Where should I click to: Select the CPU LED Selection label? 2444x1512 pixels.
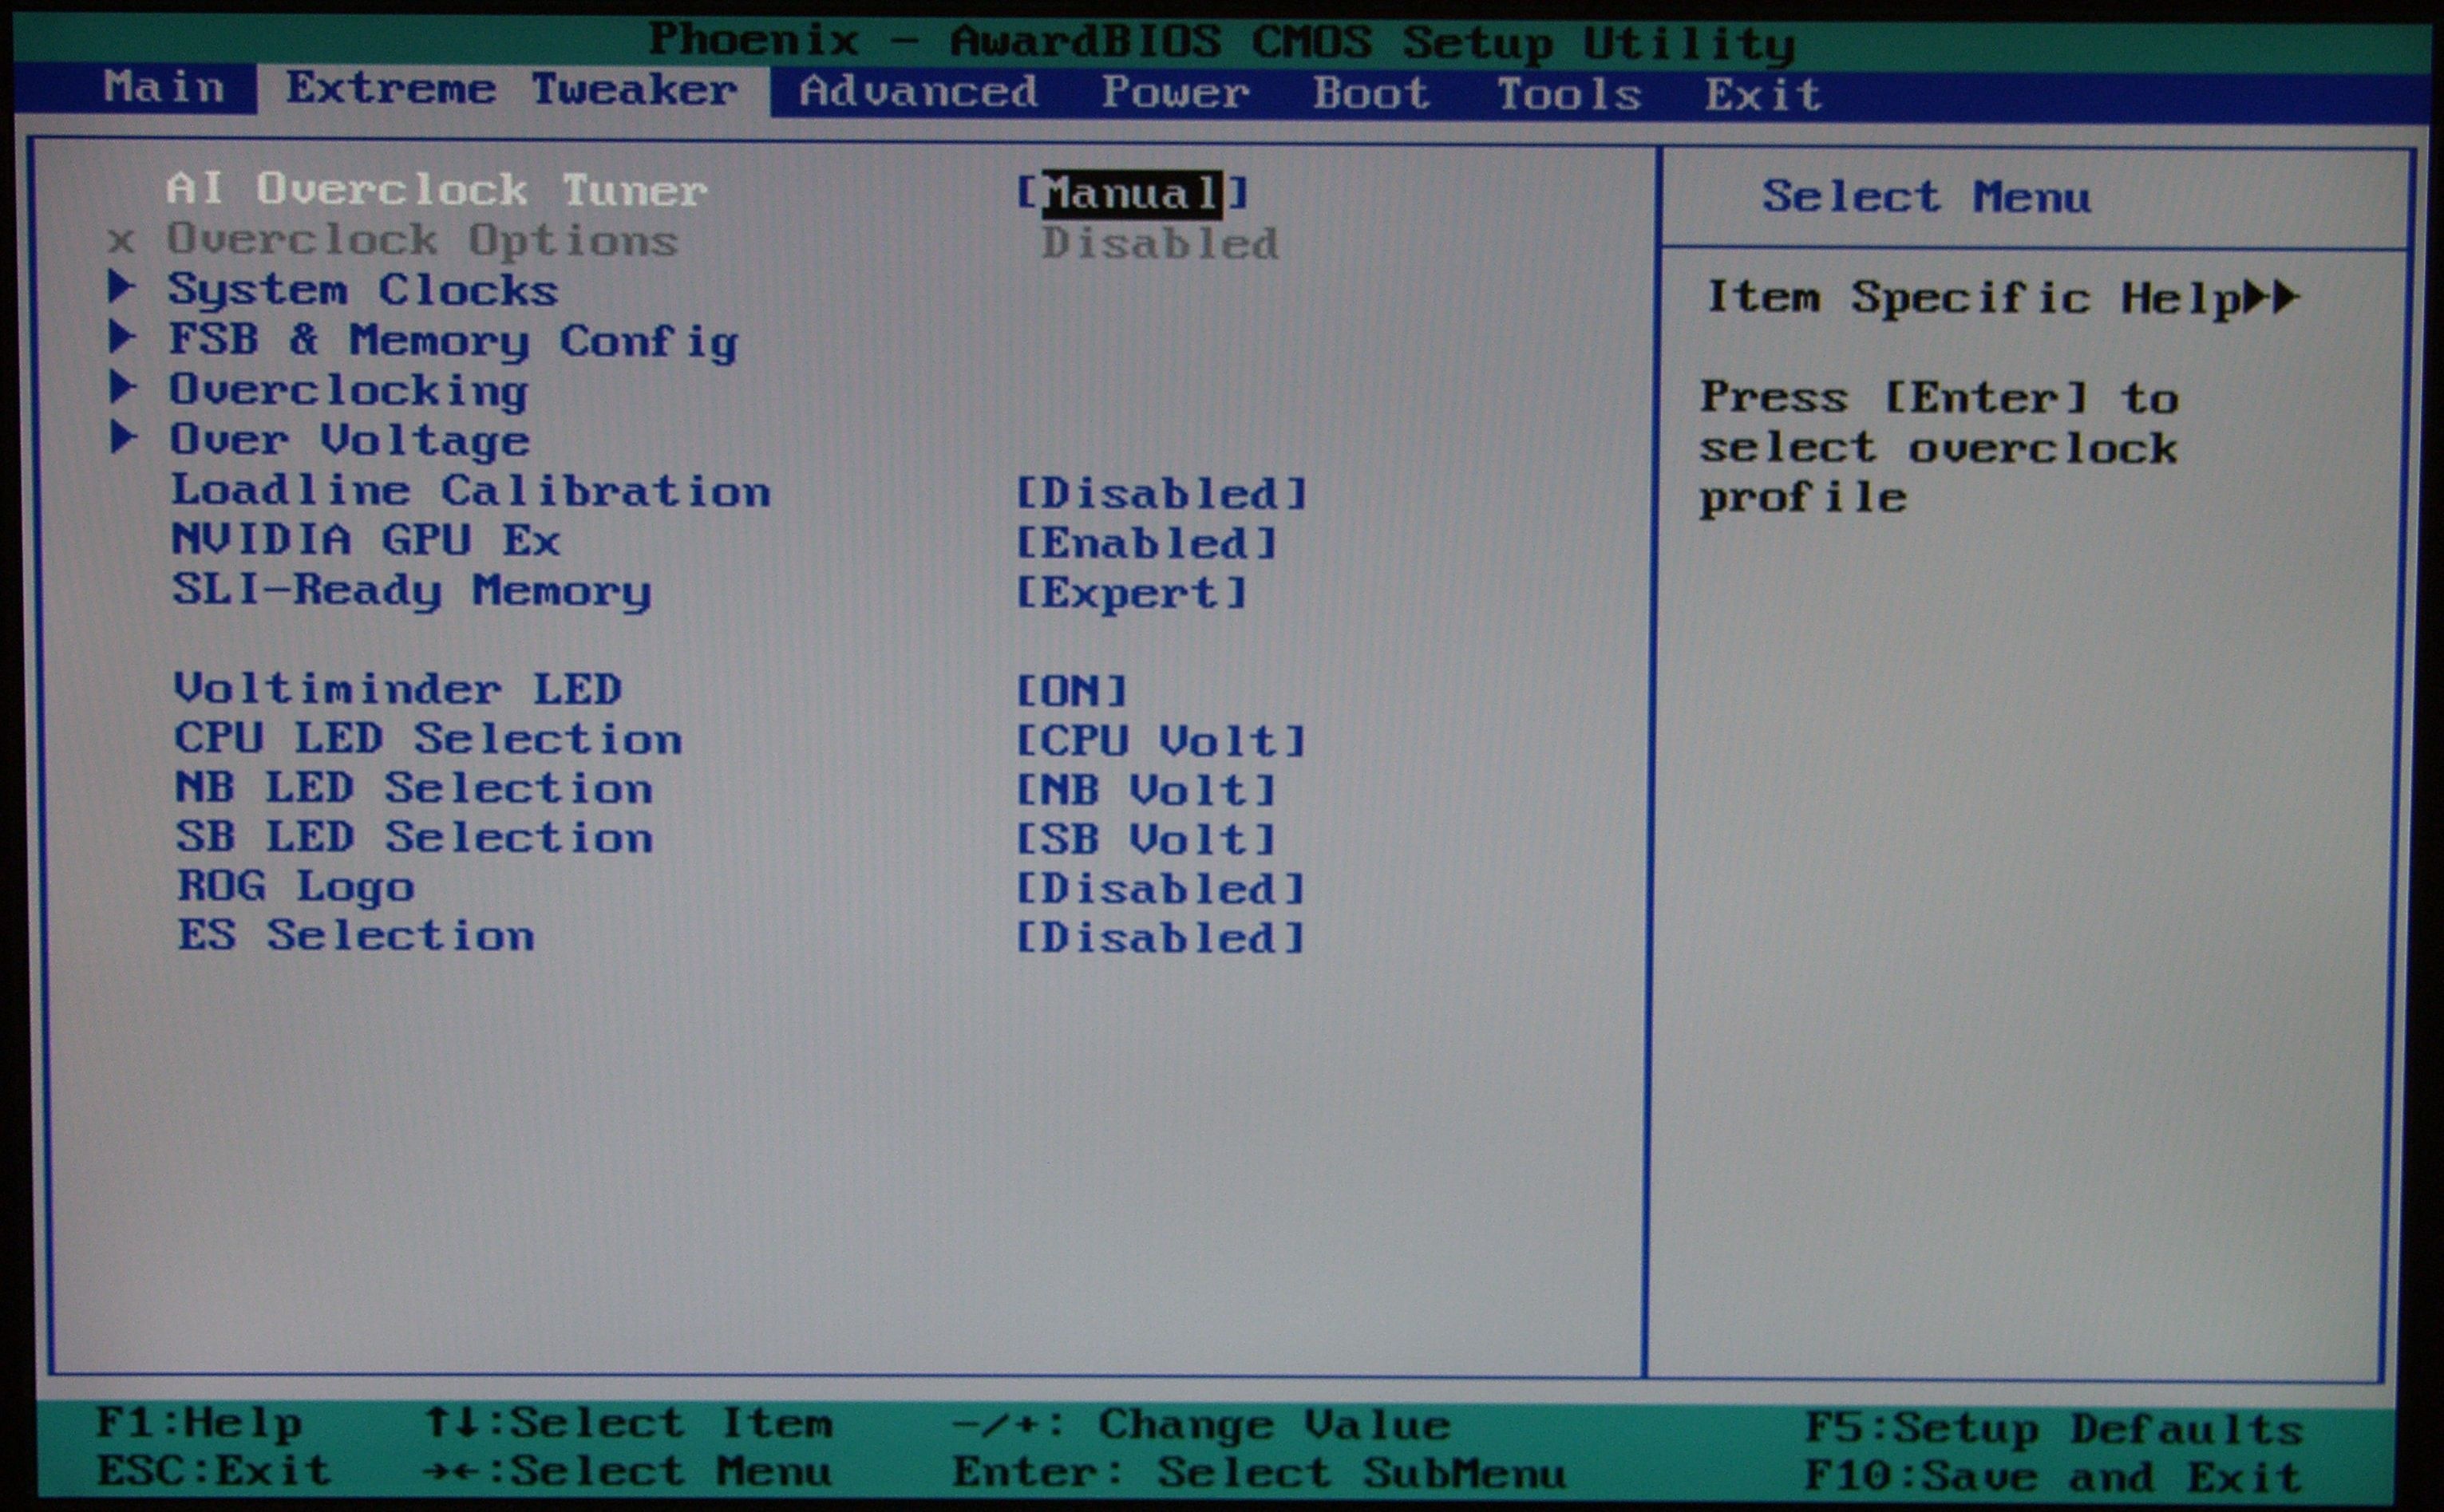point(428,738)
